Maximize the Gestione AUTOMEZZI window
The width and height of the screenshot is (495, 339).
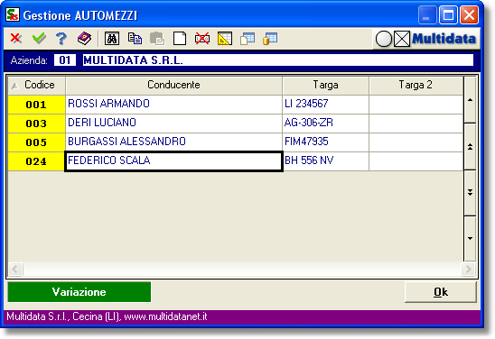[448, 14]
